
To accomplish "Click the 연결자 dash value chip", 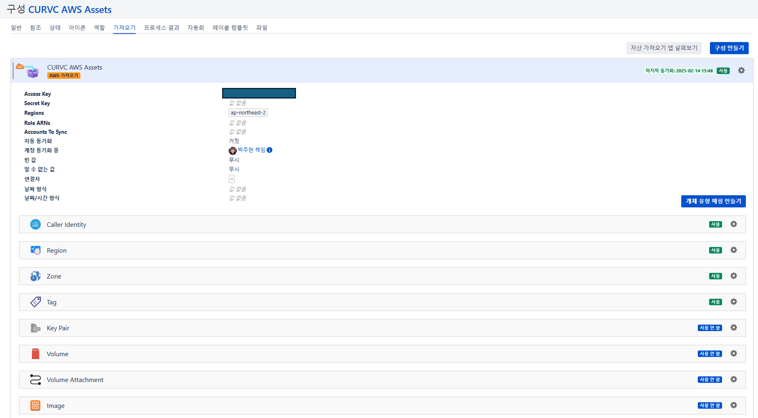I will coord(232,179).
